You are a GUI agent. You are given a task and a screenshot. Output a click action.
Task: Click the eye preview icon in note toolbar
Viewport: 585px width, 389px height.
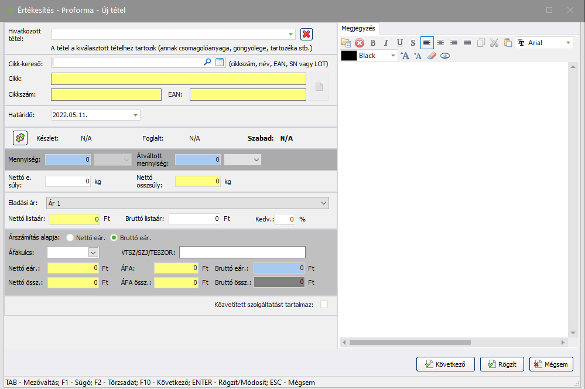[445, 56]
